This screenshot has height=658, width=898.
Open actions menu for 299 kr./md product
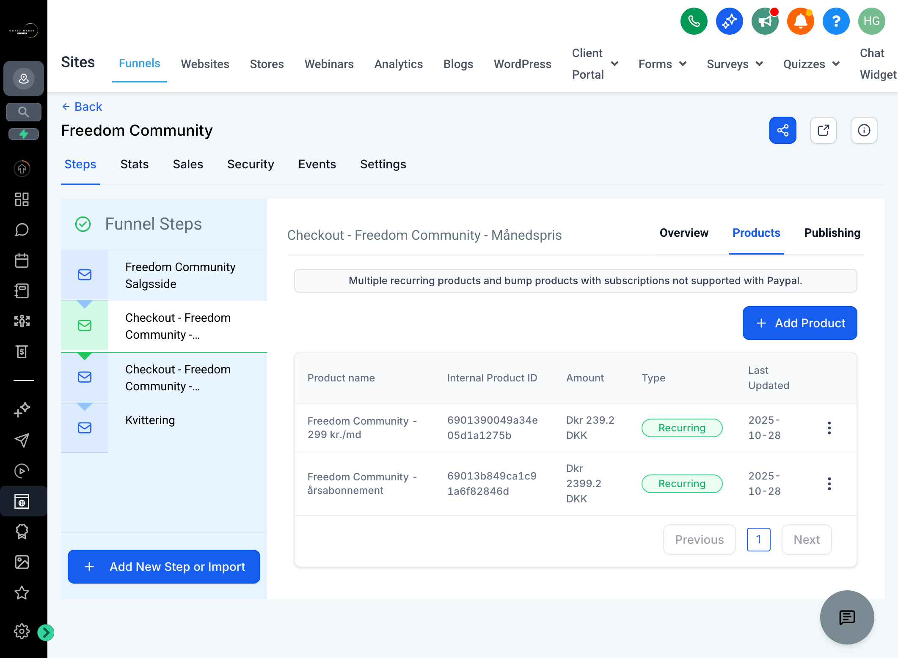829,428
